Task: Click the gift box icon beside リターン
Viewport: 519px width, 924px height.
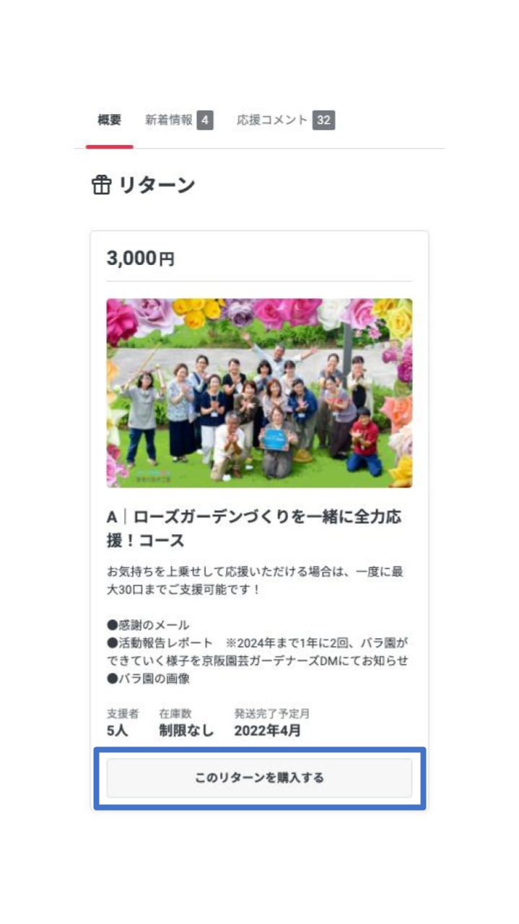Action: 101,186
